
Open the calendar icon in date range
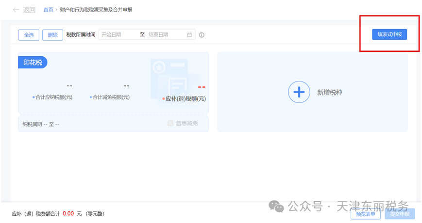coord(189,34)
